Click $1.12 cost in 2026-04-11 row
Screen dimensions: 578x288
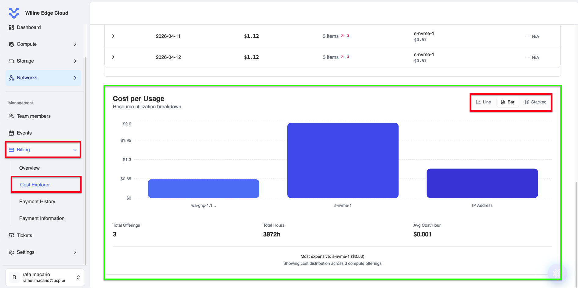click(251, 36)
